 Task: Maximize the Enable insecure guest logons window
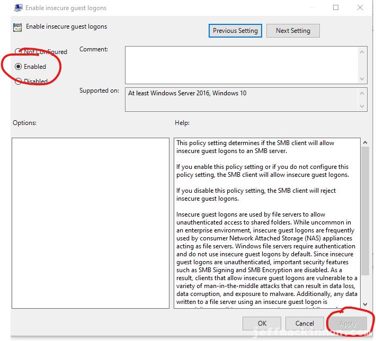point(336,7)
